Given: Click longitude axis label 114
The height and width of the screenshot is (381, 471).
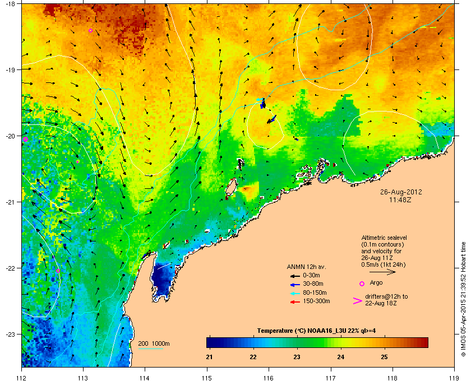Looking at the screenshot, I should (145, 378).
